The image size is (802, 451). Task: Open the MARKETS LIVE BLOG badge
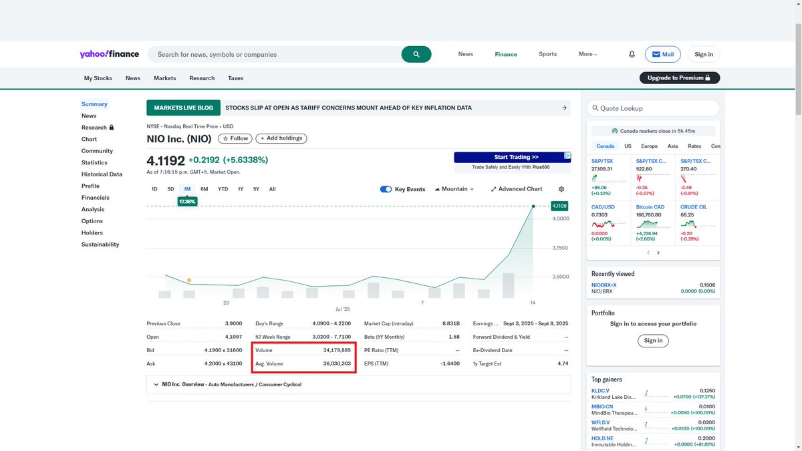[x=183, y=108]
